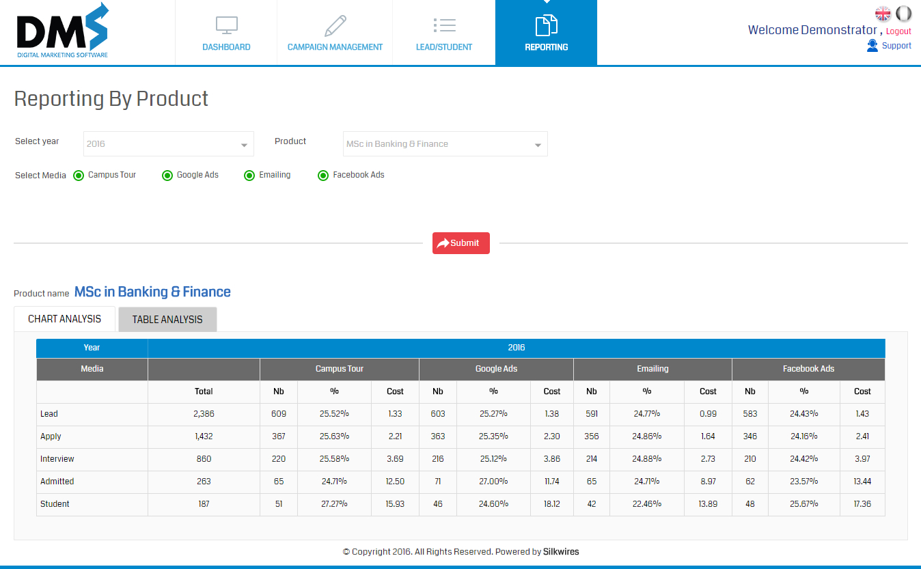Toggle the Google Ads media option
Viewport: 921px width, 569px height.
[167, 176]
